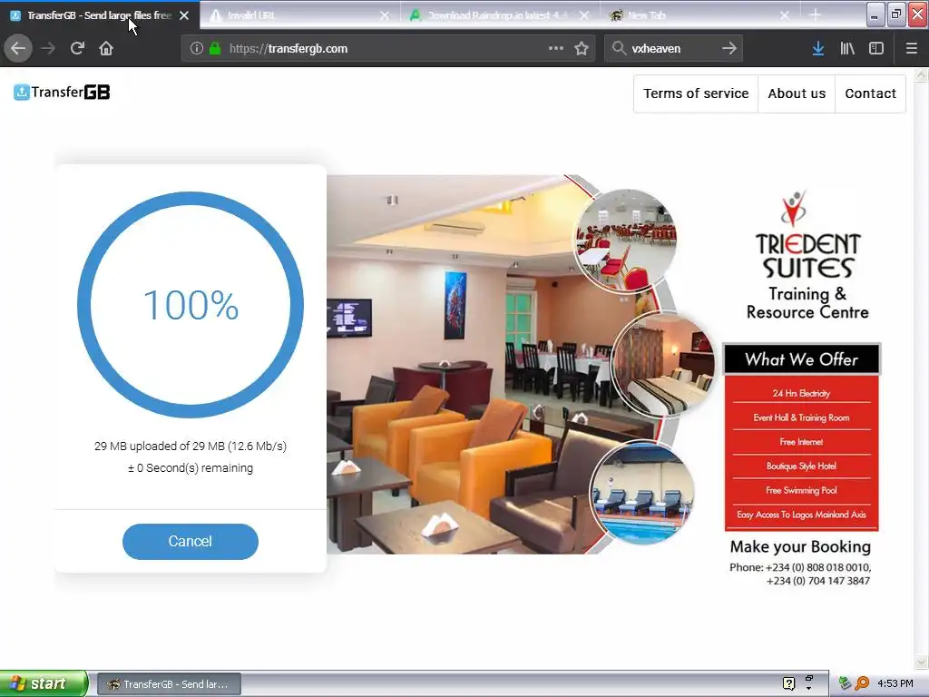The width and height of the screenshot is (929, 697).
Task: Go back with the browser back arrow
Action: point(18,49)
